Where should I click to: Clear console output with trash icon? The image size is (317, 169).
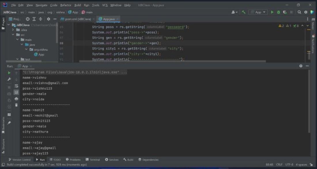pyautogui.click(x=16, y=105)
